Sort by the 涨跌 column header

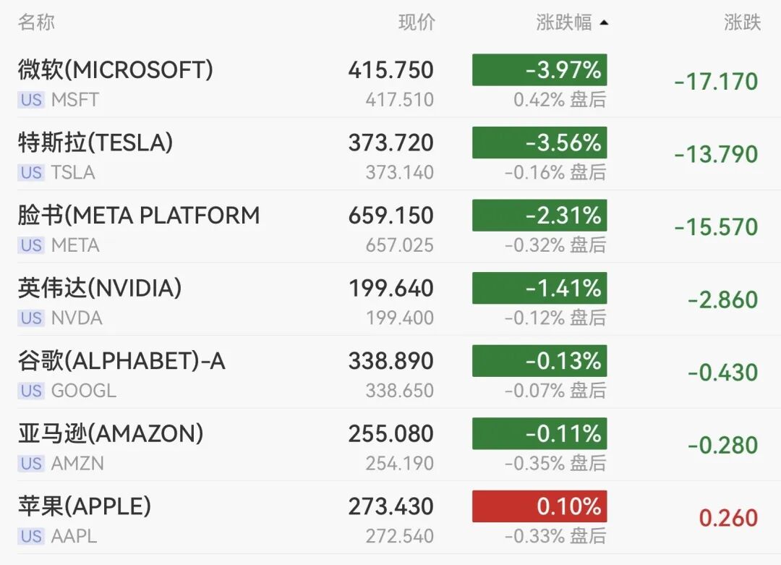coord(742,22)
